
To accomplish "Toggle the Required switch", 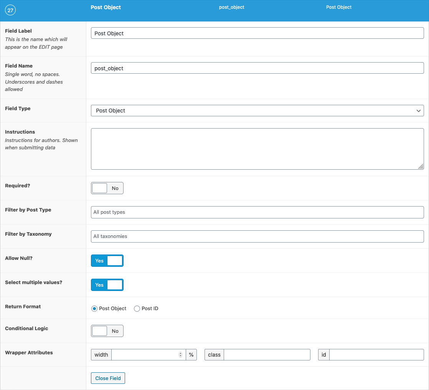I will click(107, 188).
